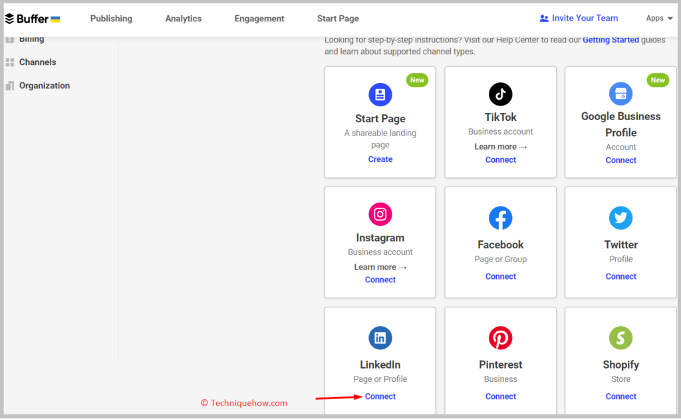Click 'Profile' text under Twitter
681x419 pixels.
click(620, 259)
